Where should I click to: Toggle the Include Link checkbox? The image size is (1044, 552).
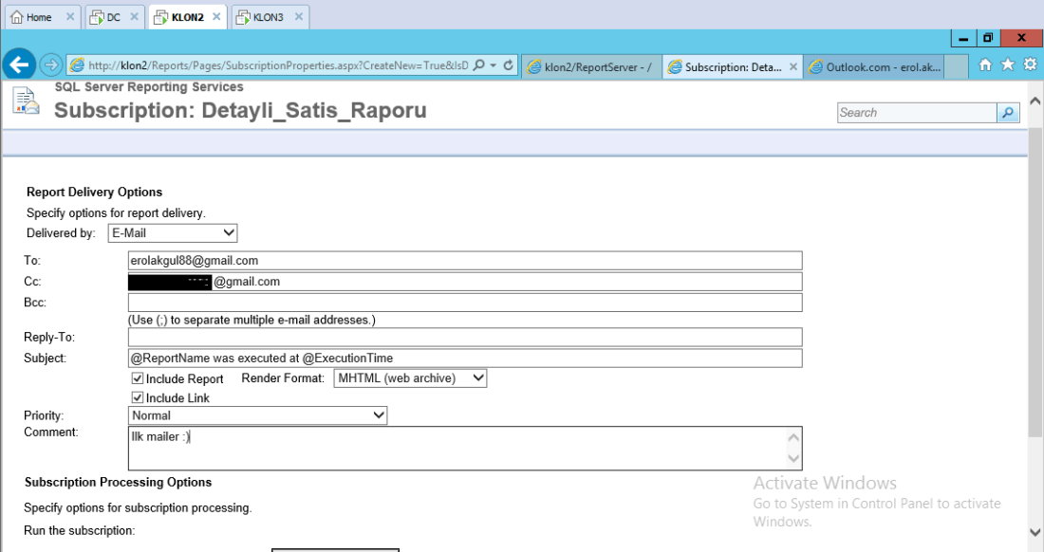(138, 397)
